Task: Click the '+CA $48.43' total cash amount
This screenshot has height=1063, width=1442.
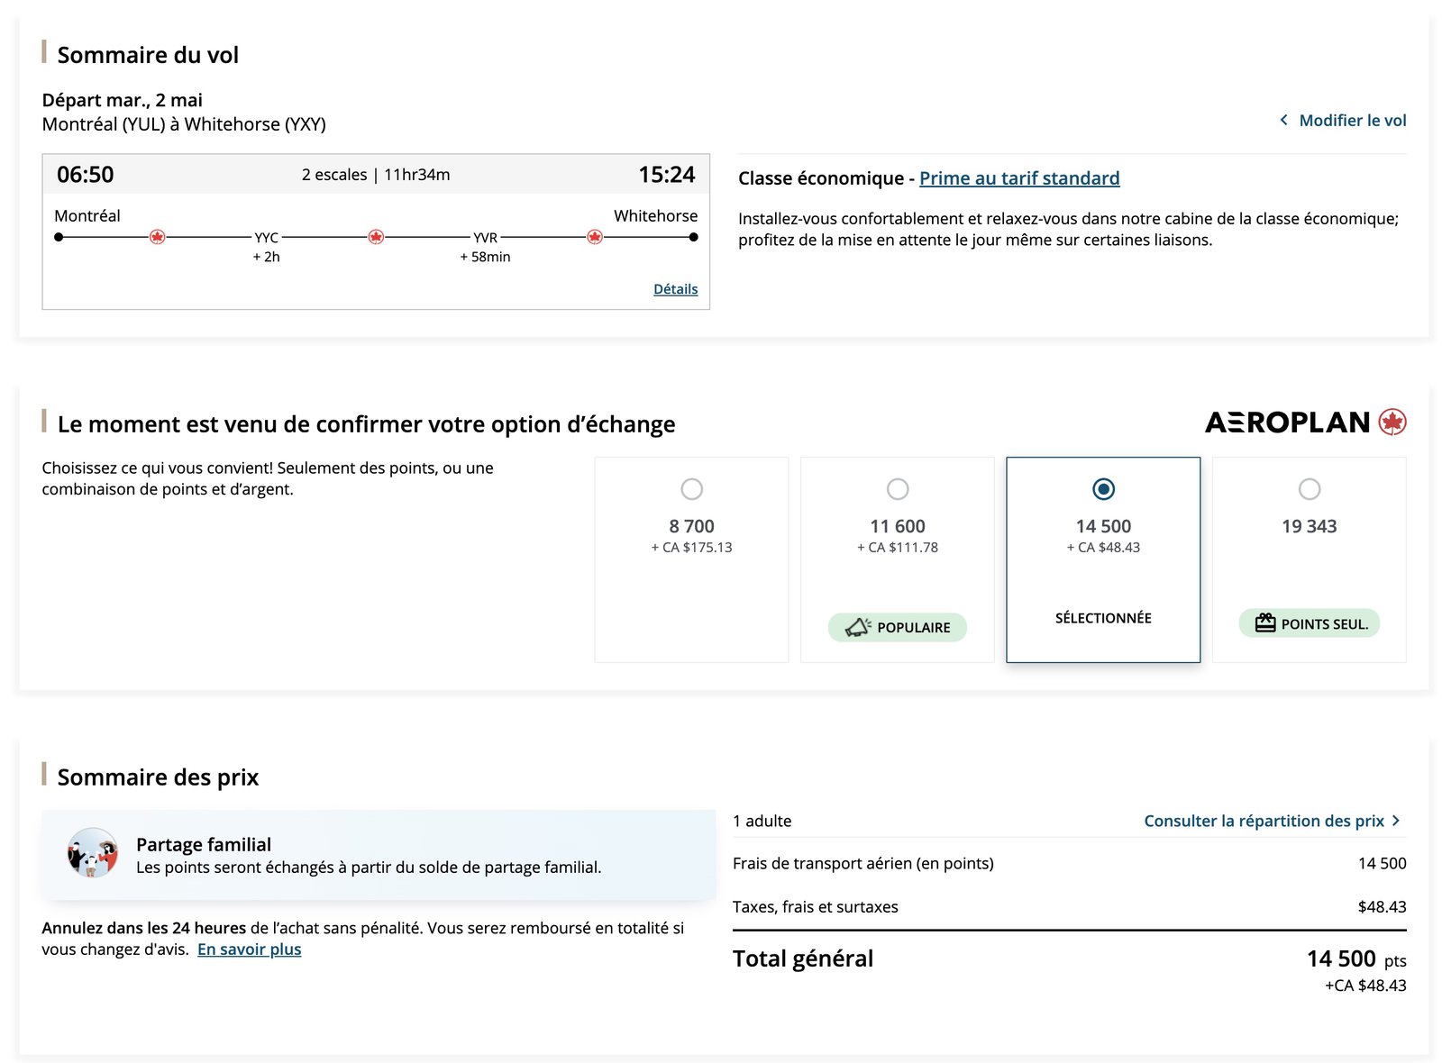Action: click(1365, 986)
